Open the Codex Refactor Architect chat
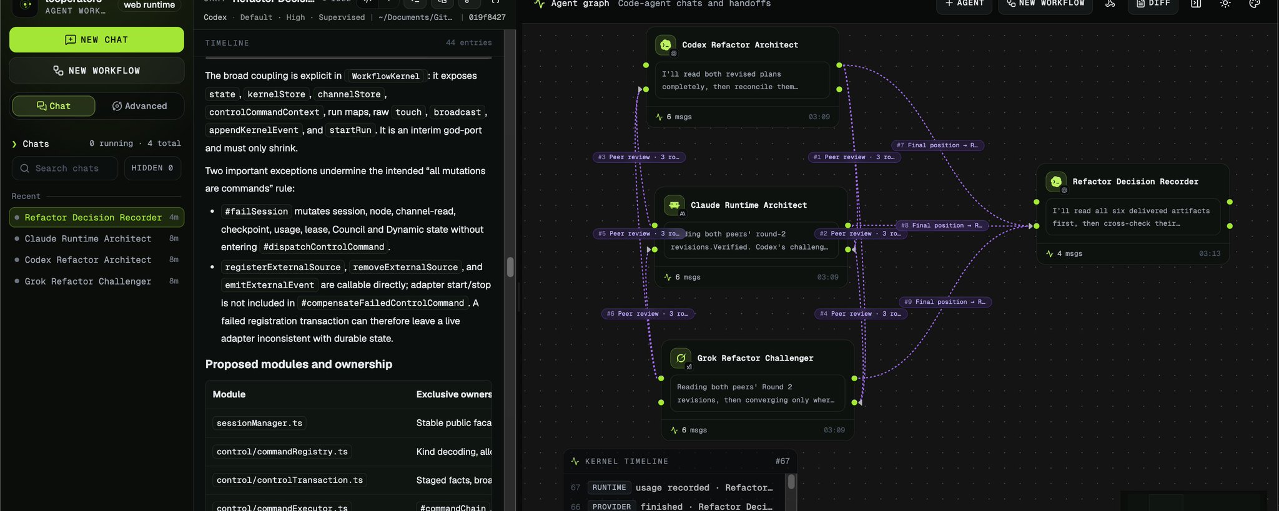This screenshot has width=1279, height=511. (x=97, y=260)
